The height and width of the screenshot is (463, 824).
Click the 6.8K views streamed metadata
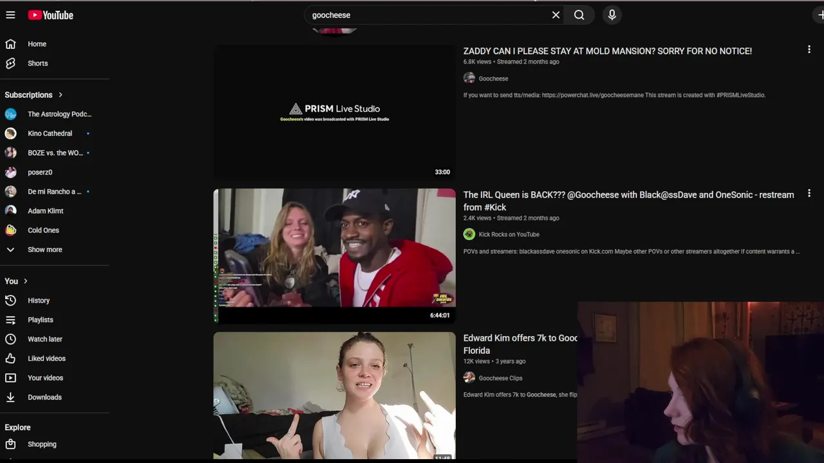click(x=511, y=62)
